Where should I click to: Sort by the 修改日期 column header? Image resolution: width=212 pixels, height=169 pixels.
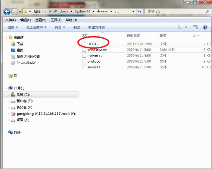134,36
